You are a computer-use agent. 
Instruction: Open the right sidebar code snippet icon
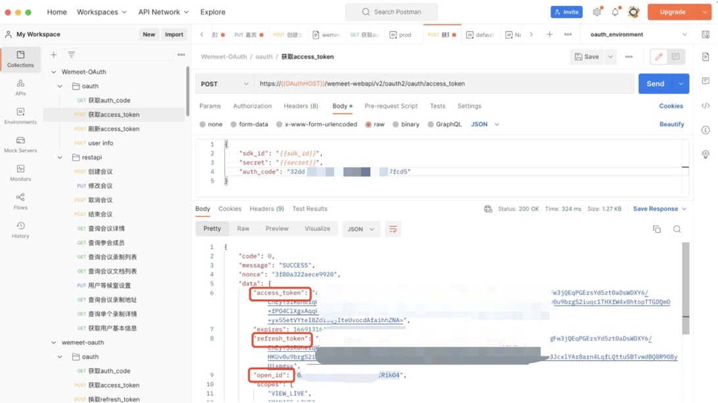point(706,106)
